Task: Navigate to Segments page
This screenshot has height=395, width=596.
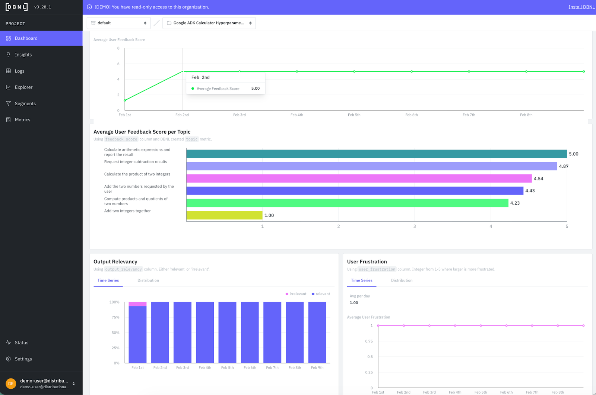Action: (x=41, y=103)
